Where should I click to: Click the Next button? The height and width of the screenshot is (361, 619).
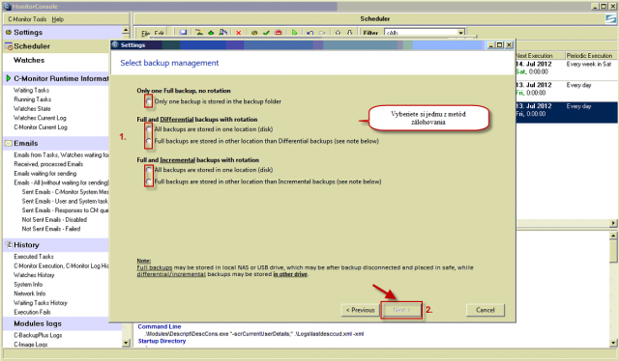[402, 310]
